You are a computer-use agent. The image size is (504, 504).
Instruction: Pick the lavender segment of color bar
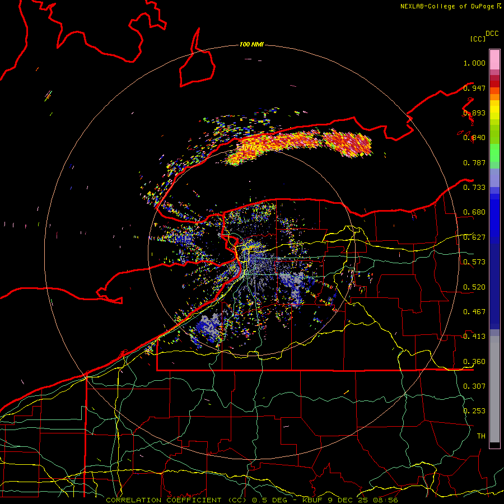tap(494, 178)
